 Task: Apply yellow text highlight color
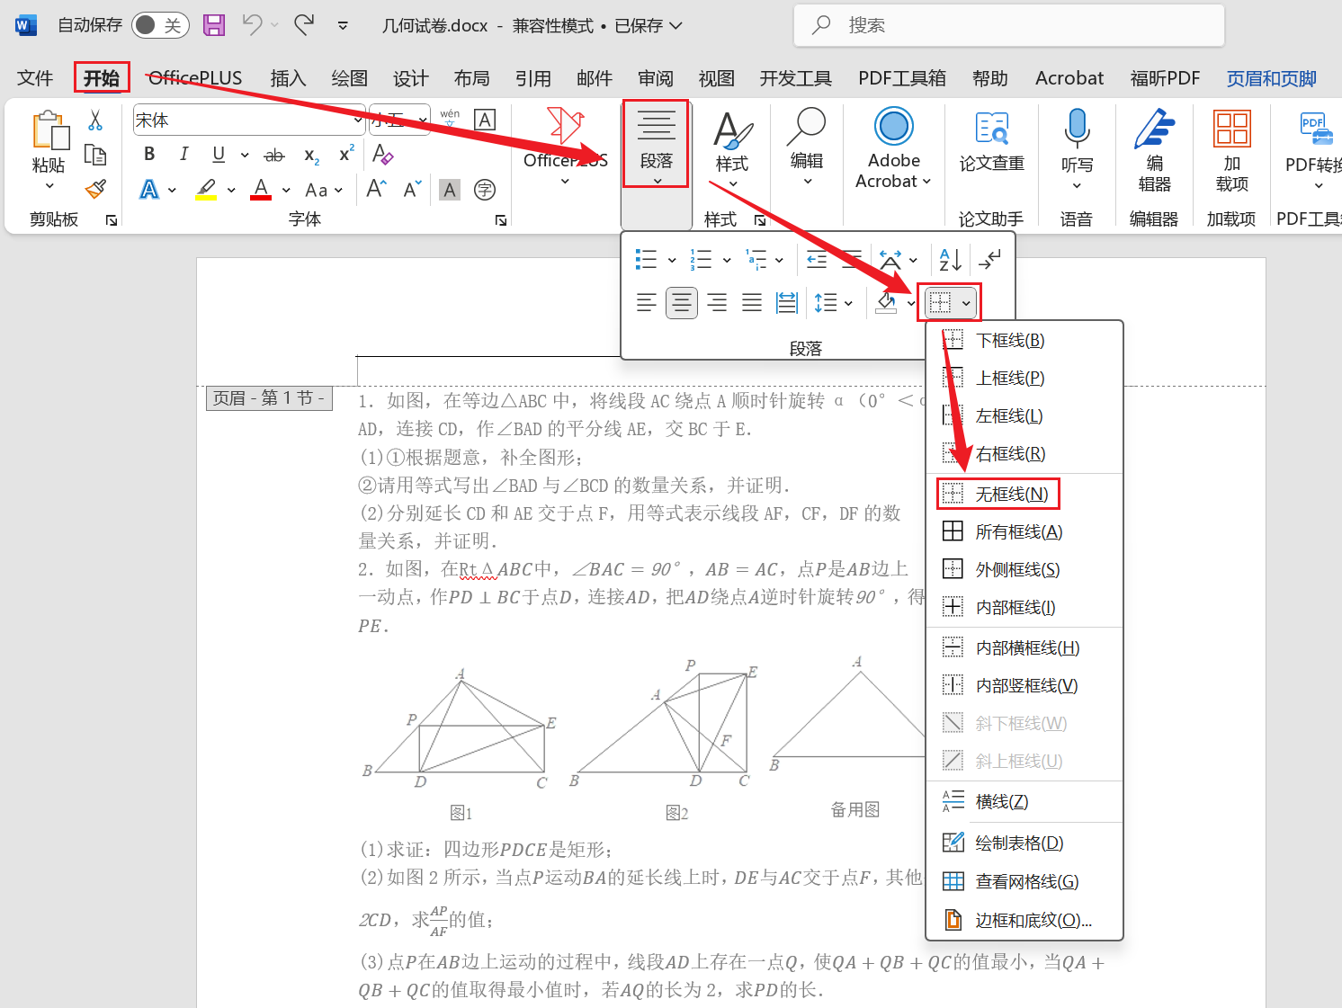[x=206, y=190]
